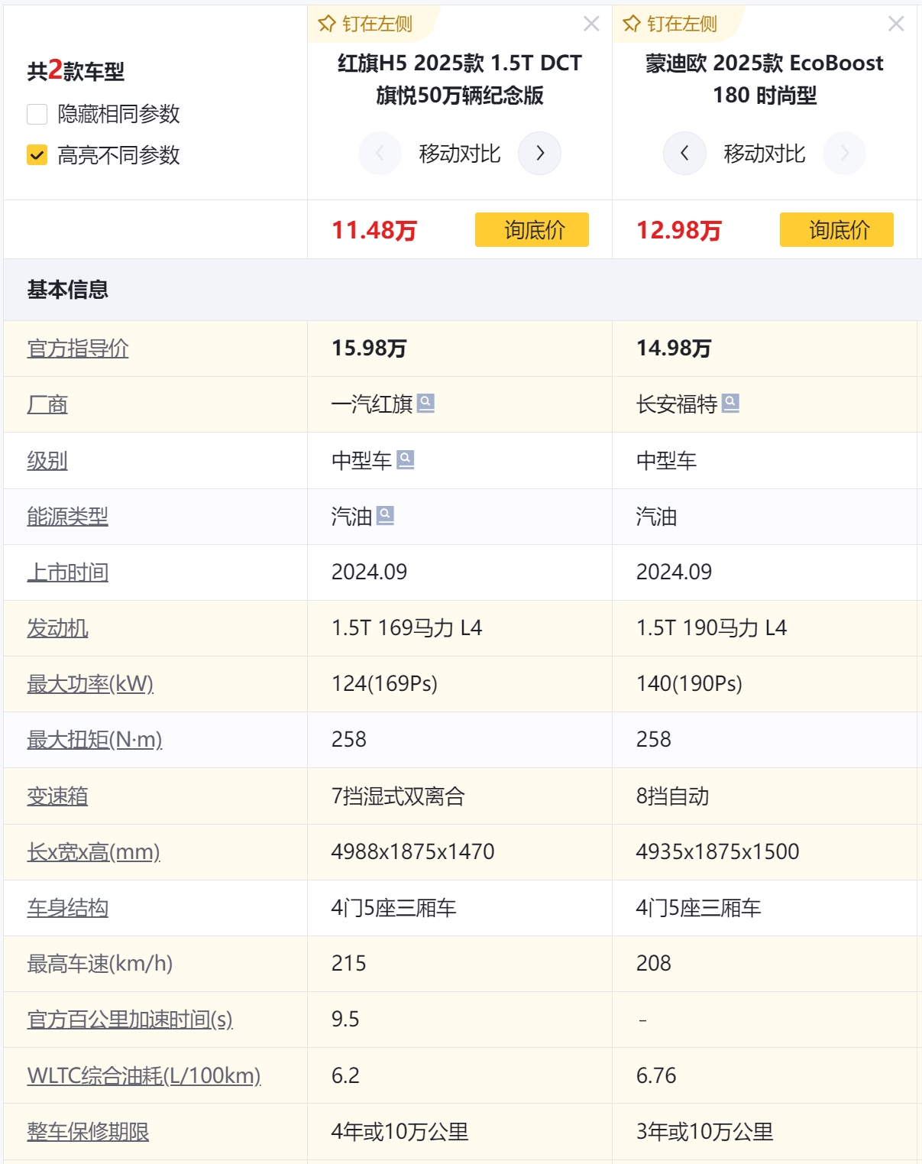Screen dimensions: 922x1164
Task: Click the 208 top speed value
Action: (654, 964)
